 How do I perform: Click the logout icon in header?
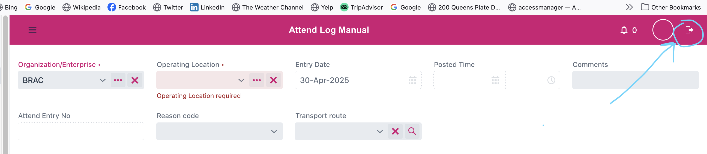tap(689, 30)
